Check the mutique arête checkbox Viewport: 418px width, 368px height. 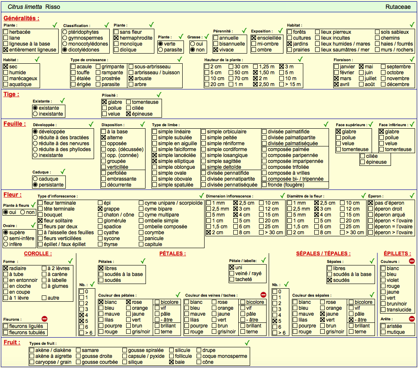(383, 332)
